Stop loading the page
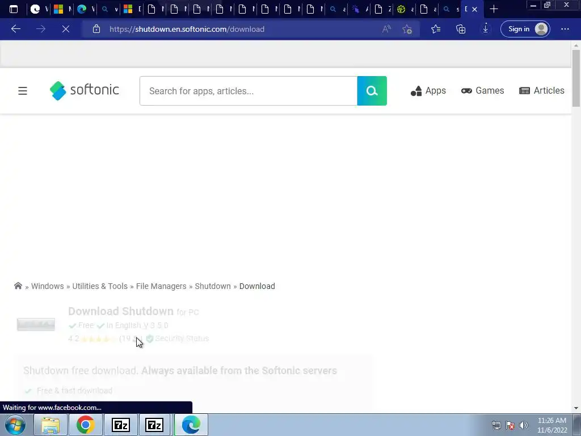The width and height of the screenshot is (581, 436). pos(66,29)
